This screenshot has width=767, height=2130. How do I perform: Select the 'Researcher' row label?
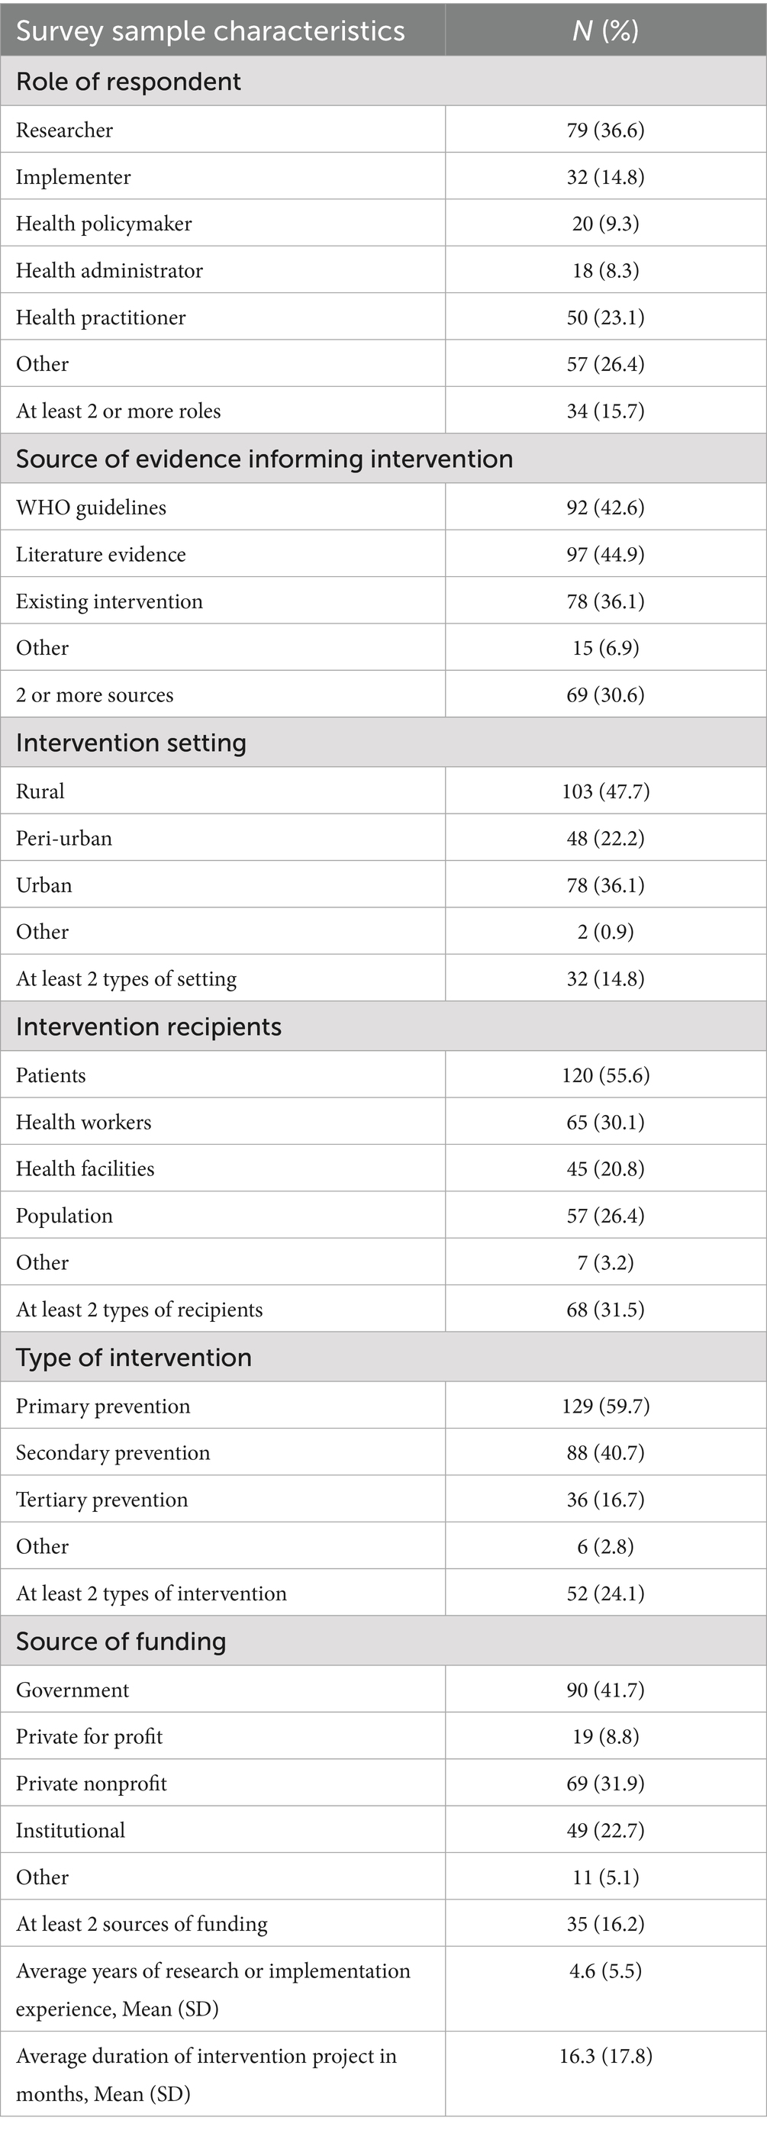click(x=64, y=130)
